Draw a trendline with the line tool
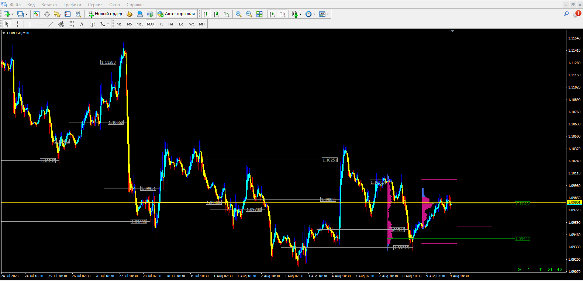583x281 pixels. pos(51,24)
